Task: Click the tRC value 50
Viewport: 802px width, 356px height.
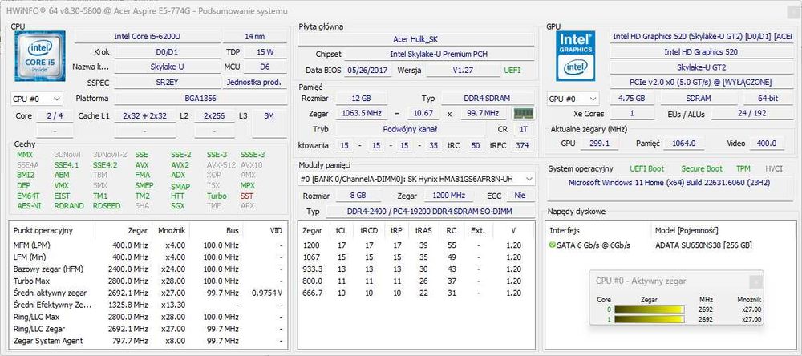Action: [x=476, y=146]
